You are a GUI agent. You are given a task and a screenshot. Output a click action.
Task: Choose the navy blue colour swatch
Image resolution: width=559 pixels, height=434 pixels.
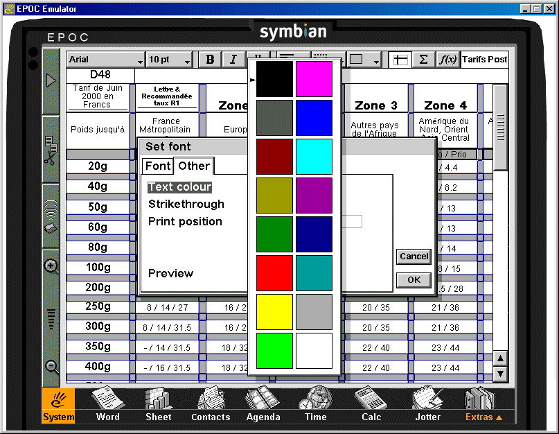tap(314, 234)
